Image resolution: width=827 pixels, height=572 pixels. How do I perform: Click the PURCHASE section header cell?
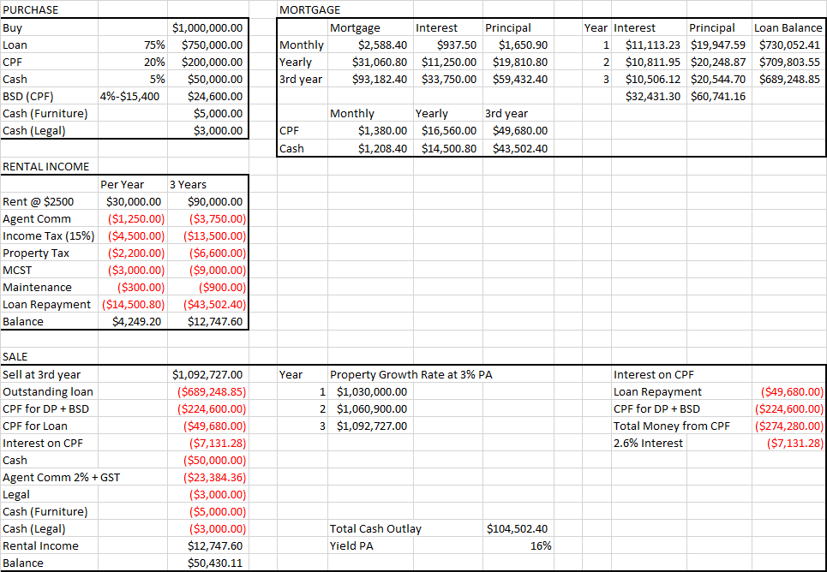[x=31, y=9]
